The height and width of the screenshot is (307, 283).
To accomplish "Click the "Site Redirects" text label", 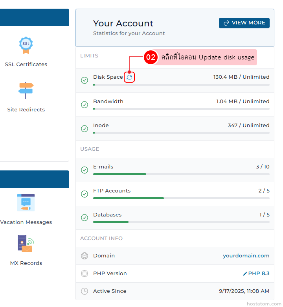I will (x=26, y=110).
